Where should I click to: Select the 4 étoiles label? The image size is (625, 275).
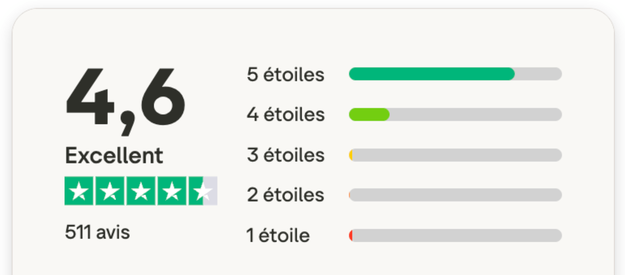coord(286,115)
